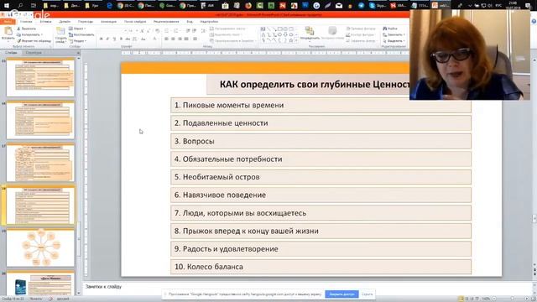Viewport: 537px width, 302px height.
Task: Click the zoom in plus icon
Action: [527, 299]
